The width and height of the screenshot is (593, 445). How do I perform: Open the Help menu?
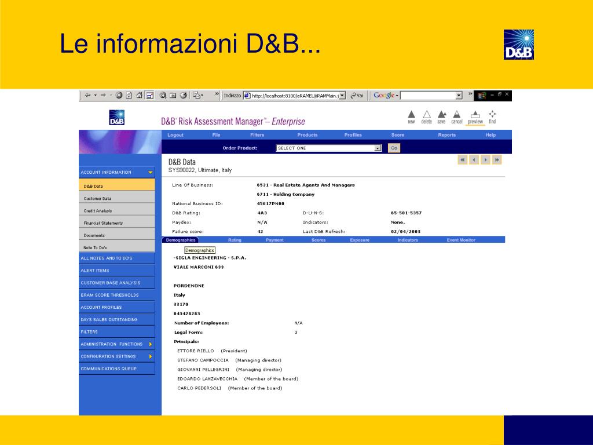(491, 134)
